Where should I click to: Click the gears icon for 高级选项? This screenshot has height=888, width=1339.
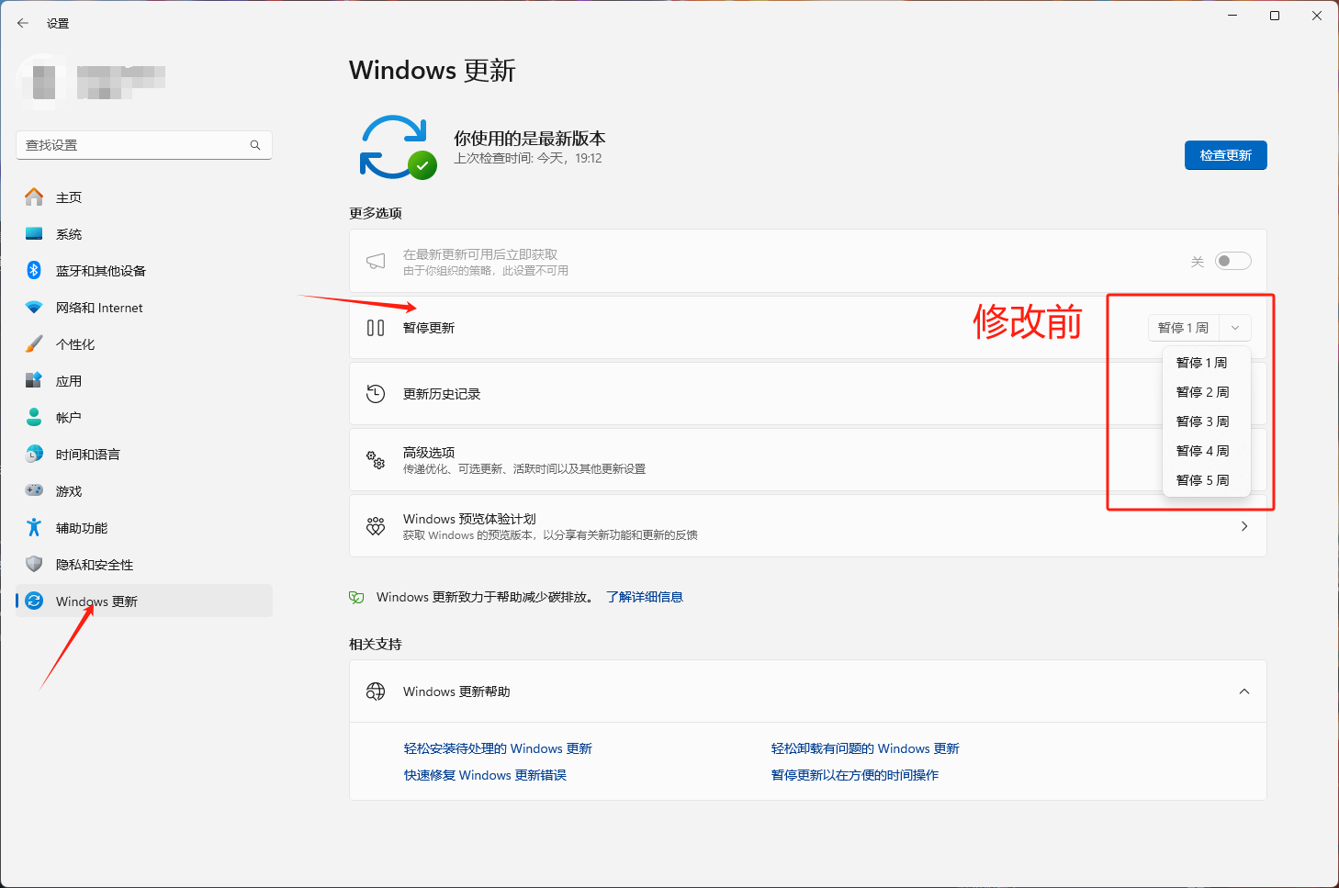(376, 460)
